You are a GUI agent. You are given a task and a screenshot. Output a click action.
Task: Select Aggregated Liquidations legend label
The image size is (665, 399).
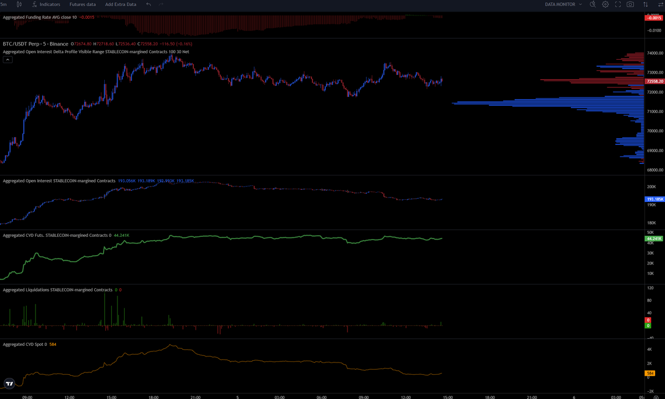(58, 289)
